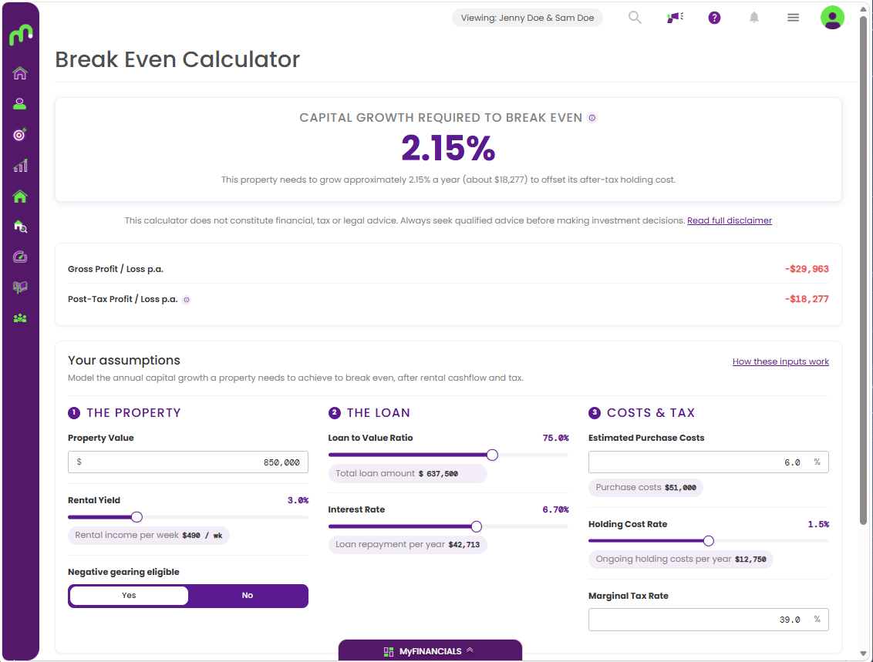Open the goals target sidebar icon
The height and width of the screenshot is (662, 873).
pyautogui.click(x=20, y=135)
